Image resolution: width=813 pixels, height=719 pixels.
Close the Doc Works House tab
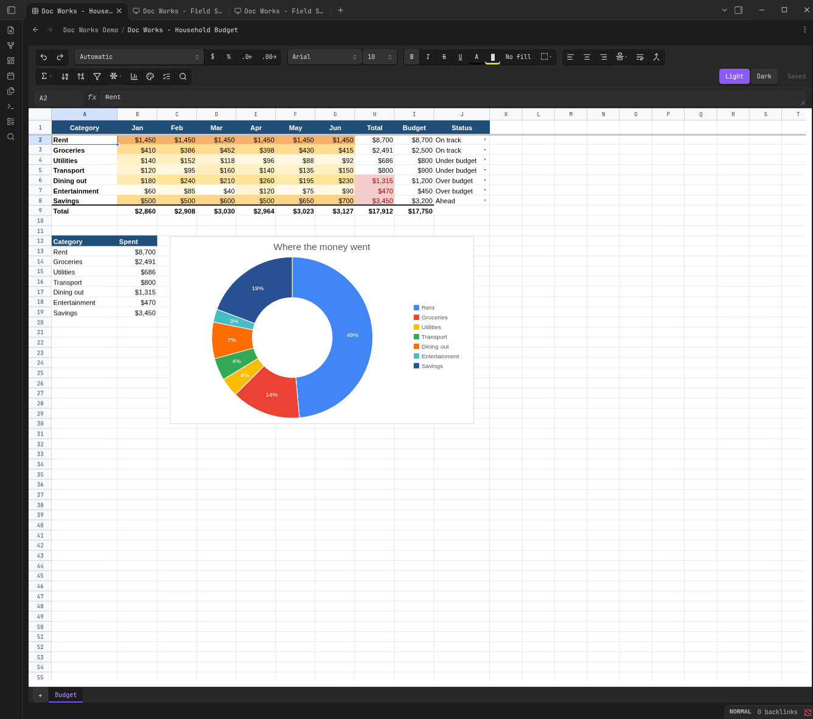119,11
